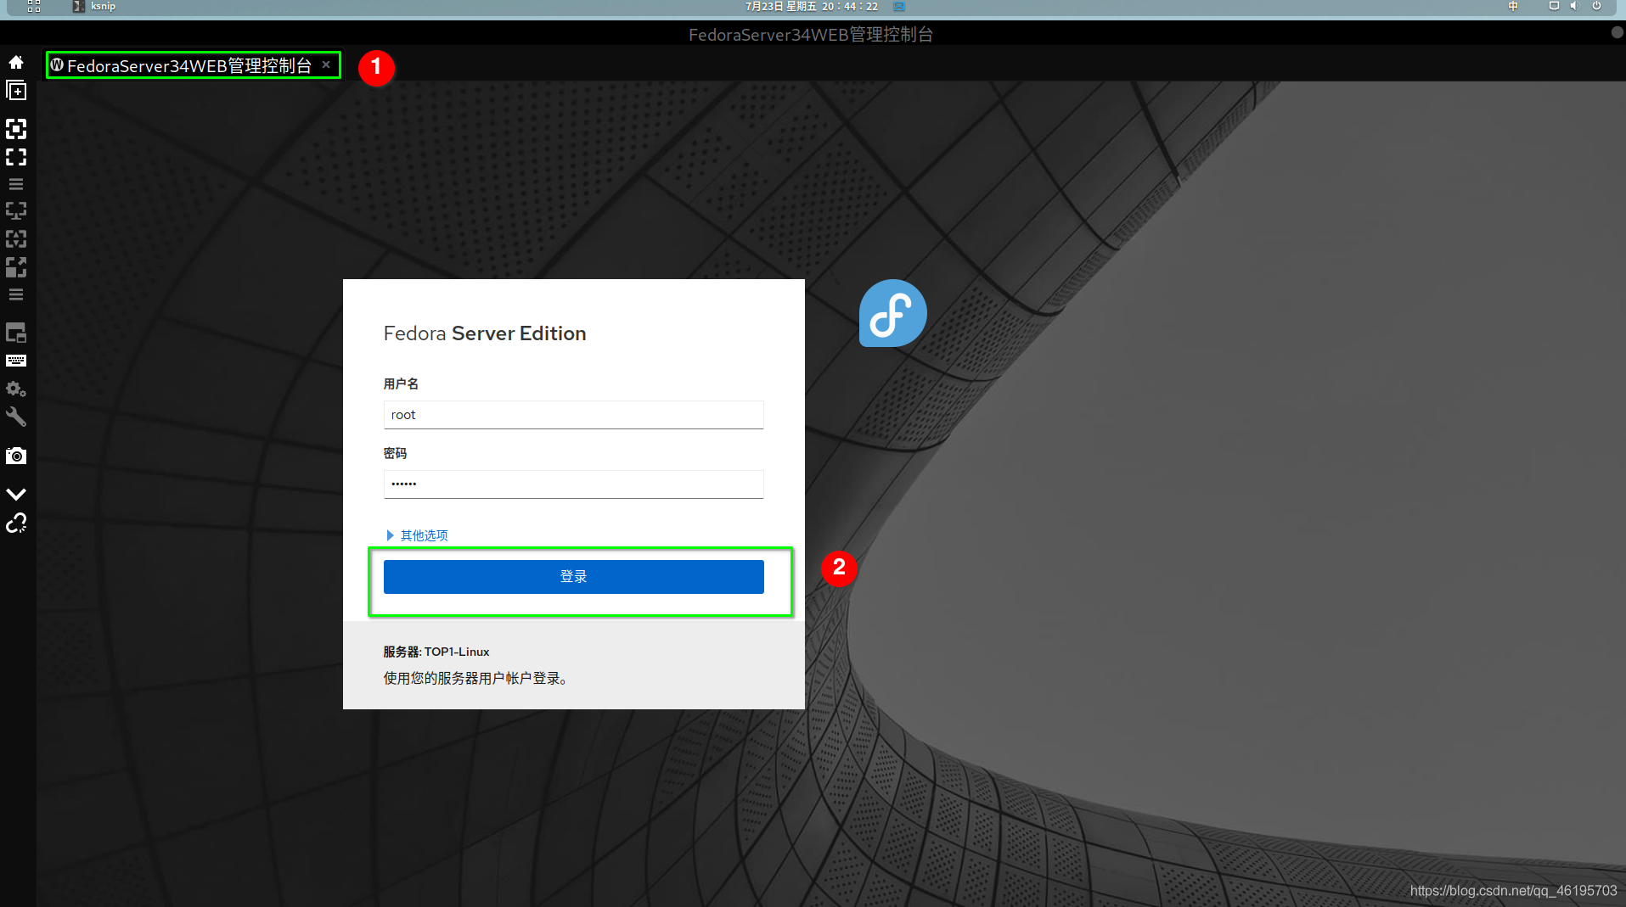1626x907 pixels.
Task: Open the preferences gears icon
Action: tap(16, 389)
